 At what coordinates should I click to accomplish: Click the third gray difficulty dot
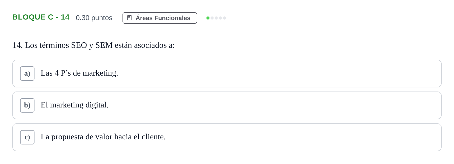pos(216,18)
